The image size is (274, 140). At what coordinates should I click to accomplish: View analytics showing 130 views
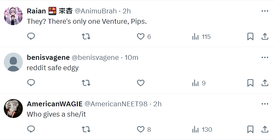click(202, 129)
